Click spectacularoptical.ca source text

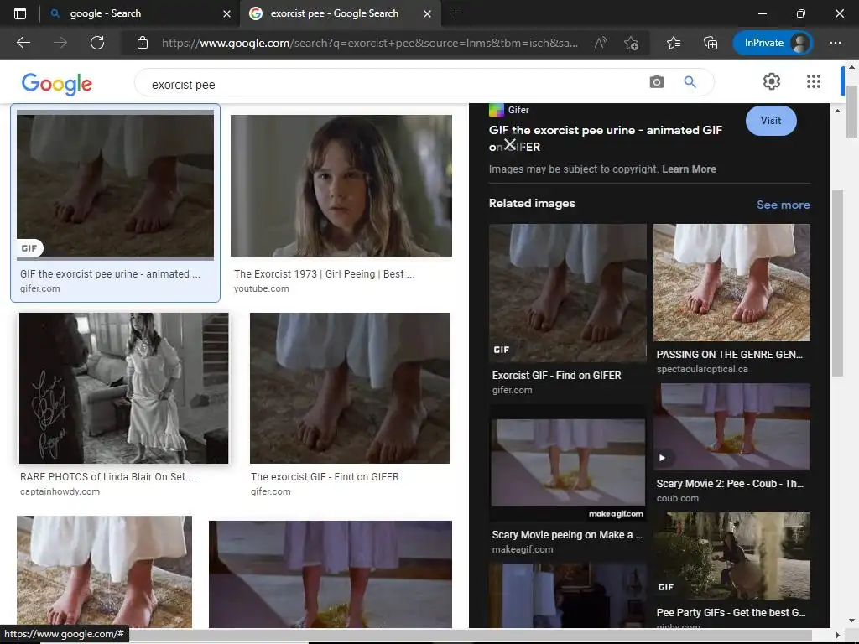pos(702,369)
